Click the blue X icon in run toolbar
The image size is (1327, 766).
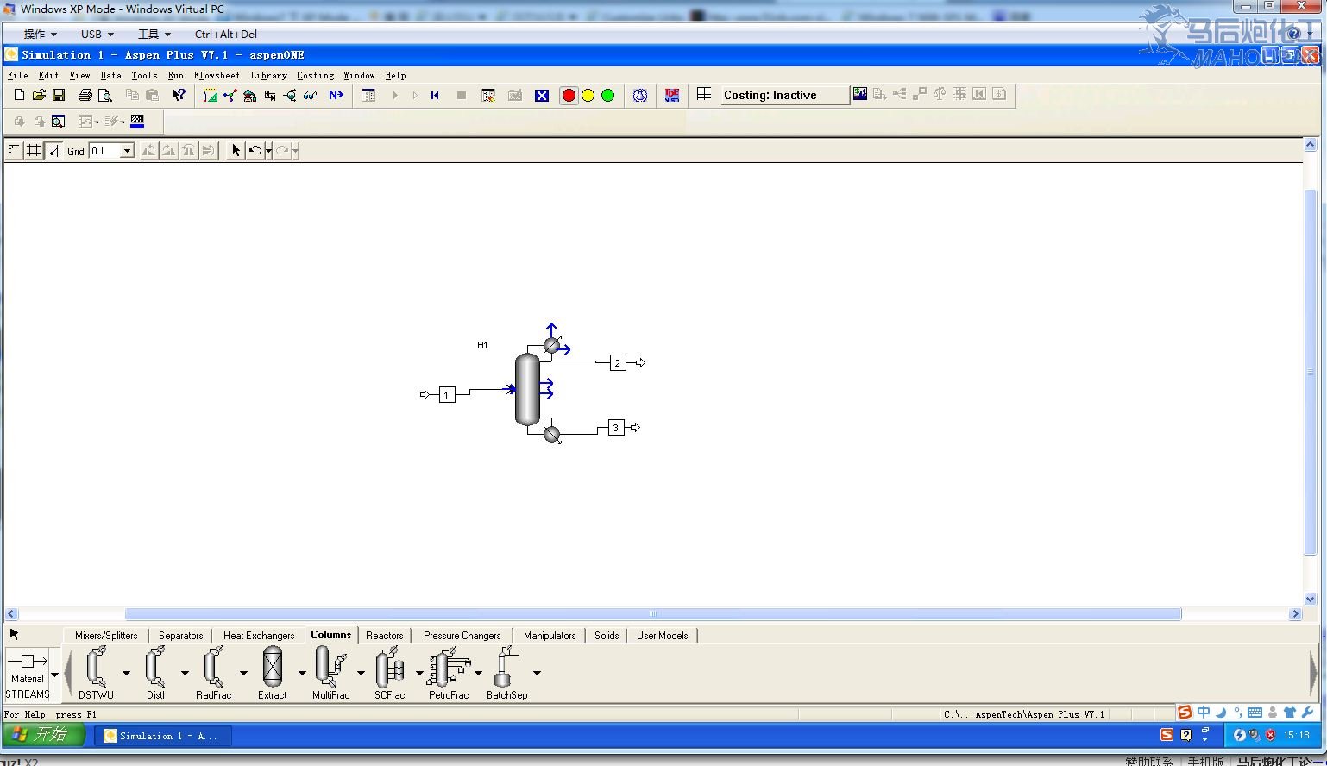click(542, 95)
